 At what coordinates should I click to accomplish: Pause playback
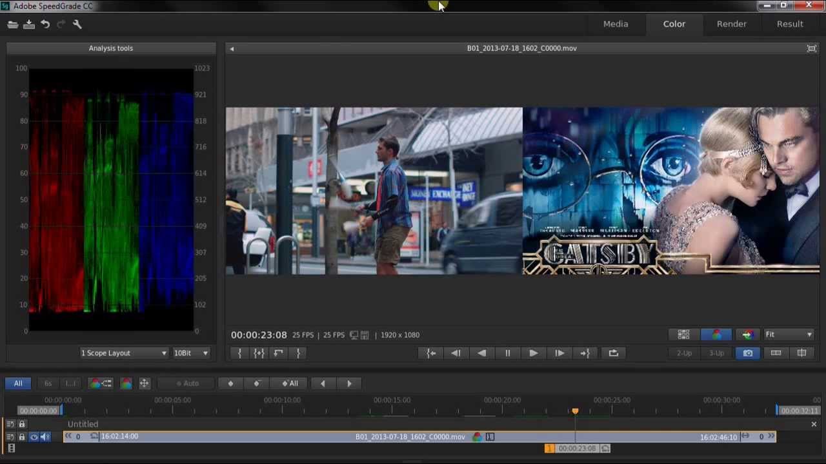[507, 353]
